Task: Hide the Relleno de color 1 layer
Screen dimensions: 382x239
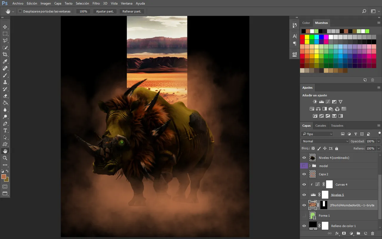Action: 304,226
